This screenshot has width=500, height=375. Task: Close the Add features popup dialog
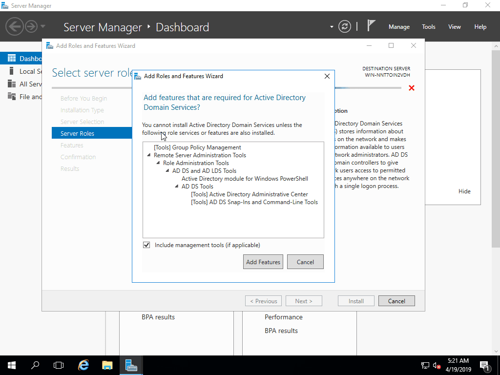tap(327, 76)
